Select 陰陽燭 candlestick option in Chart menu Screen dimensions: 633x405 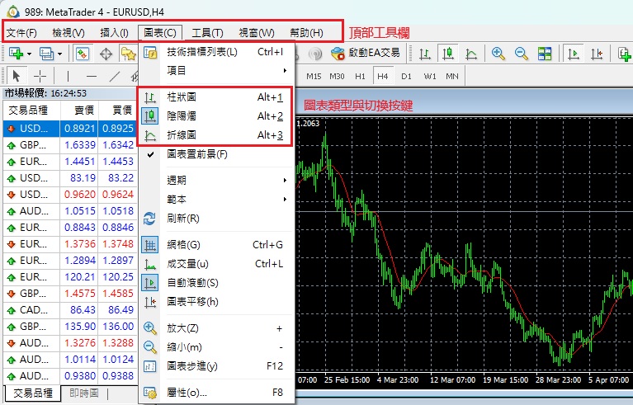[215, 116]
